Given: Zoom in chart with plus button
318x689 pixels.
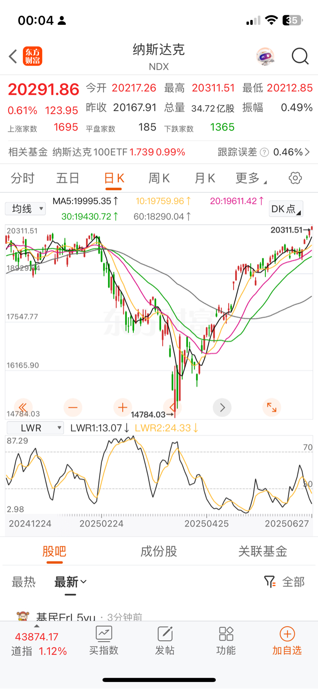Looking at the screenshot, I should tap(123, 408).
